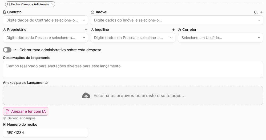The image size is (266, 140).
Task: Click the Proprietário person icon
Action: click(5, 30)
